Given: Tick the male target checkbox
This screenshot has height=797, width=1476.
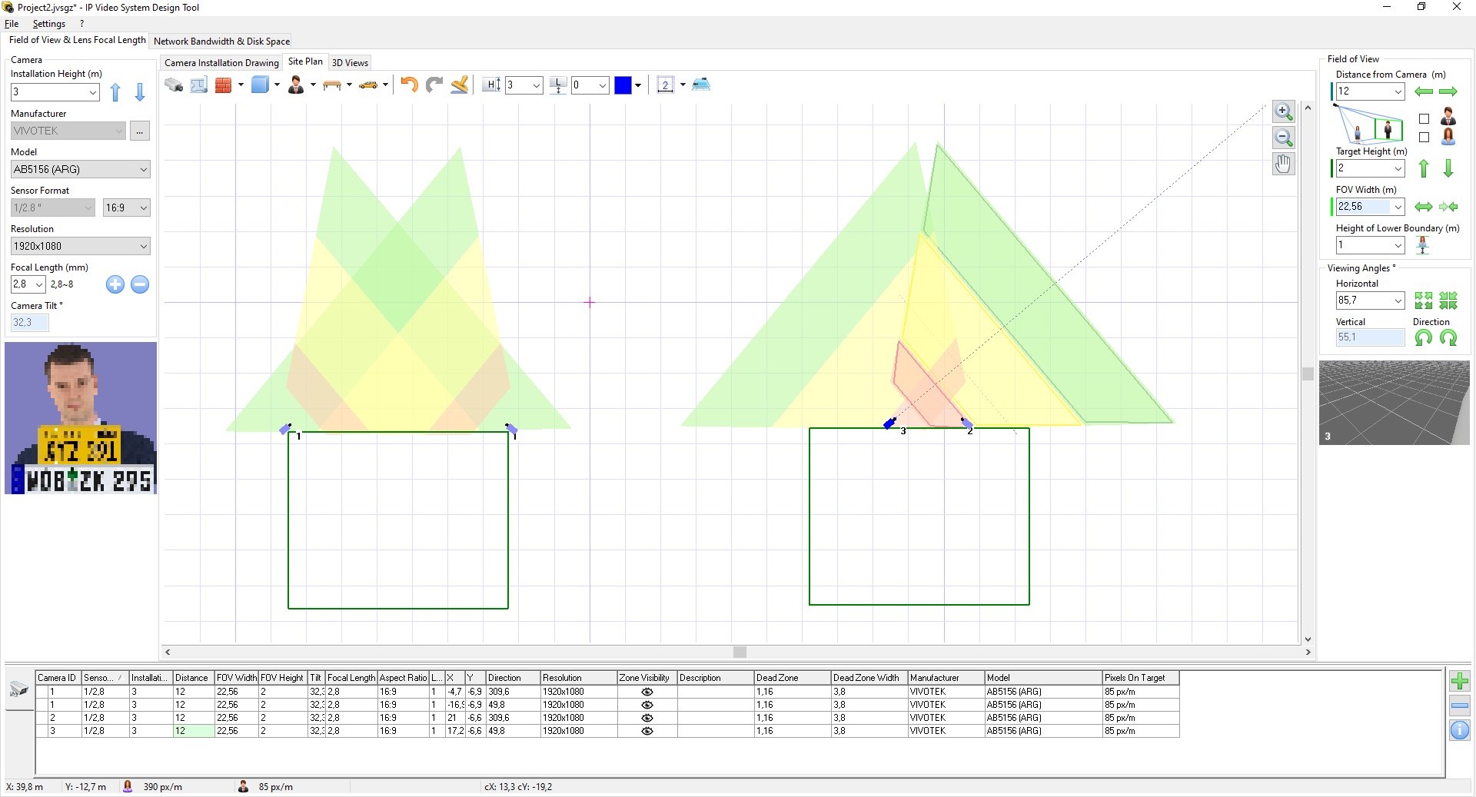Looking at the screenshot, I should coord(1424,119).
